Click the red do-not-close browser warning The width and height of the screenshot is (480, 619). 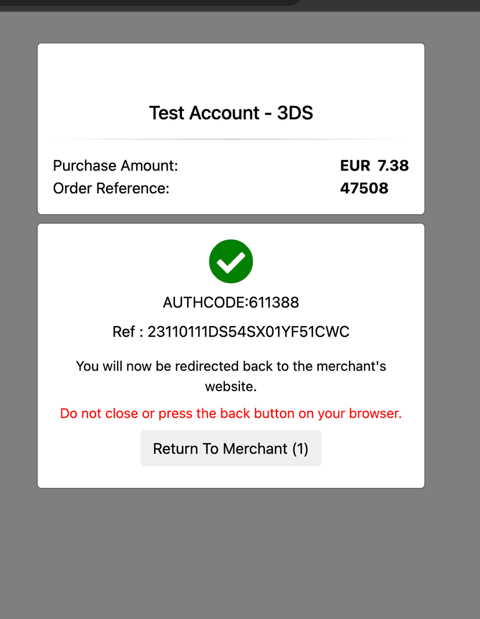231,413
